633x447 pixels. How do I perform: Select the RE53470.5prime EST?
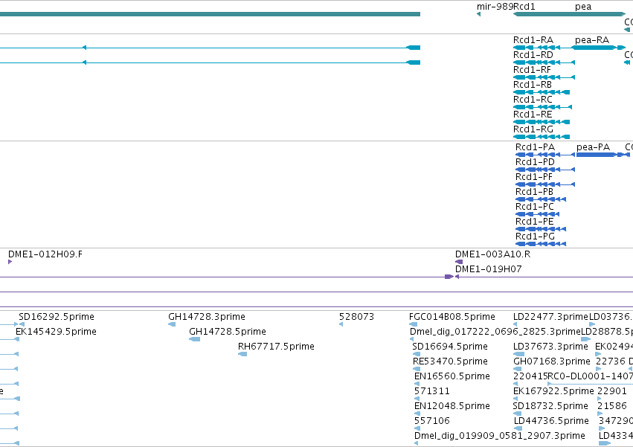(450, 361)
